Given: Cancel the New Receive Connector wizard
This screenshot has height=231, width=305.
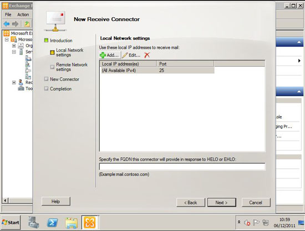Looking at the screenshot, I should tap(256, 203).
